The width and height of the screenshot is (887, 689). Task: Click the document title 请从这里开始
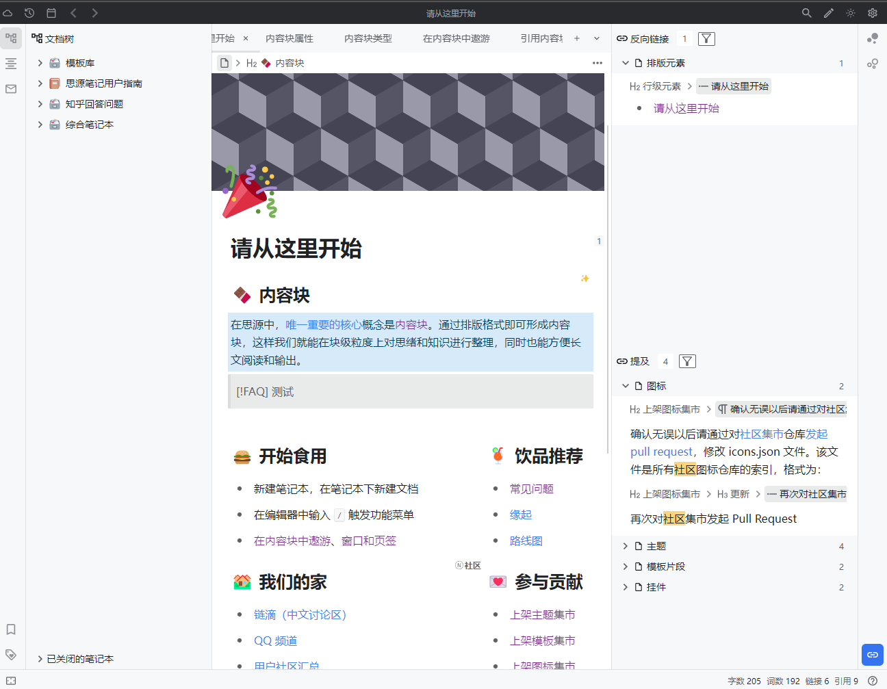click(x=296, y=248)
